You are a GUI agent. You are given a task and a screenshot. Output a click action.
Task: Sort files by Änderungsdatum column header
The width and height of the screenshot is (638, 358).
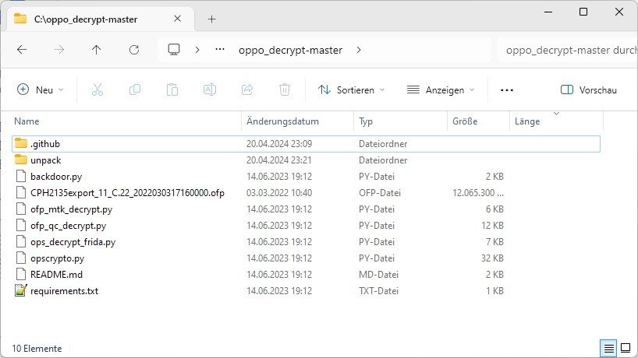click(282, 121)
